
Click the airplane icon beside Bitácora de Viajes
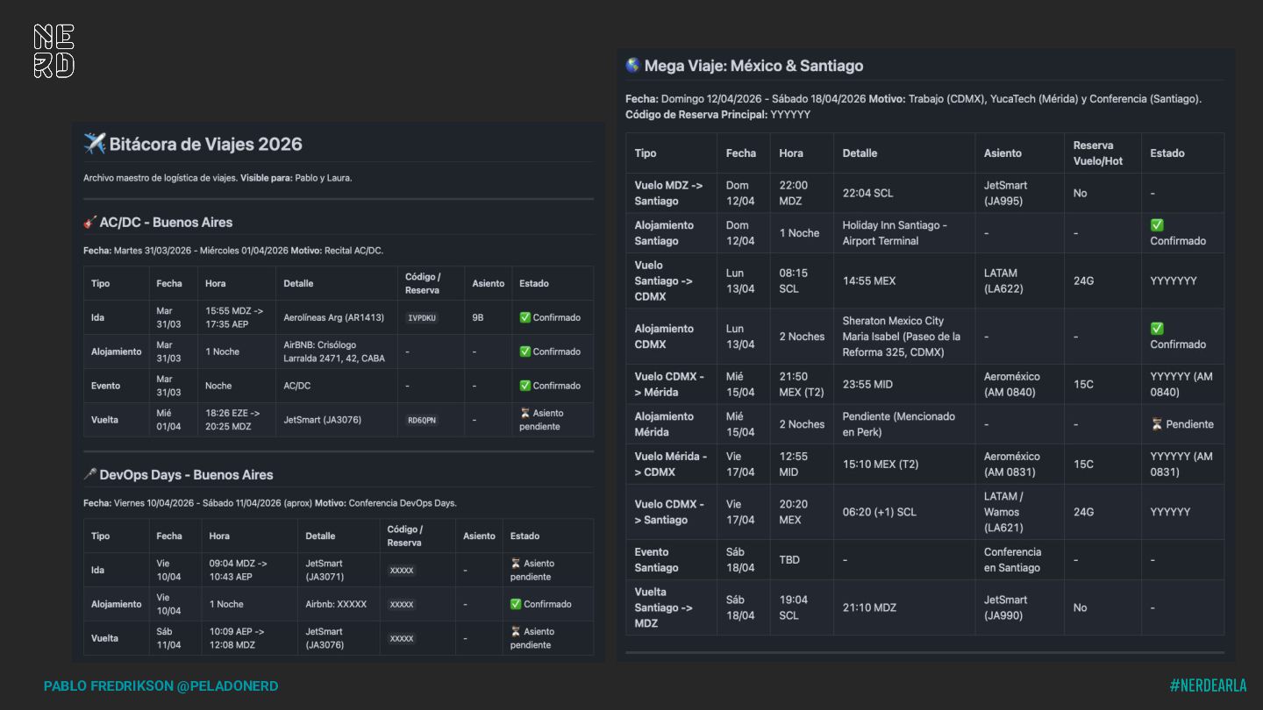point(94,144)
